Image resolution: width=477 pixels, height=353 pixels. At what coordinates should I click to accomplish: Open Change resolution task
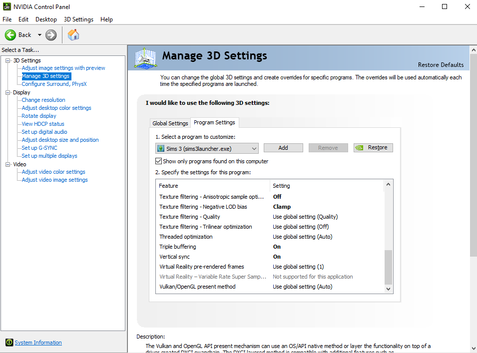[x=43, y=100]
